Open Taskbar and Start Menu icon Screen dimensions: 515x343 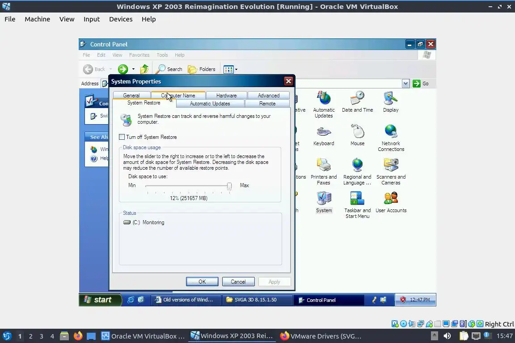pyautogui.click(x=357, y=205)
